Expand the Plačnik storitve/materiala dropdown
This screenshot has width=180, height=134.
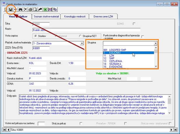click(x=82, y=43)
